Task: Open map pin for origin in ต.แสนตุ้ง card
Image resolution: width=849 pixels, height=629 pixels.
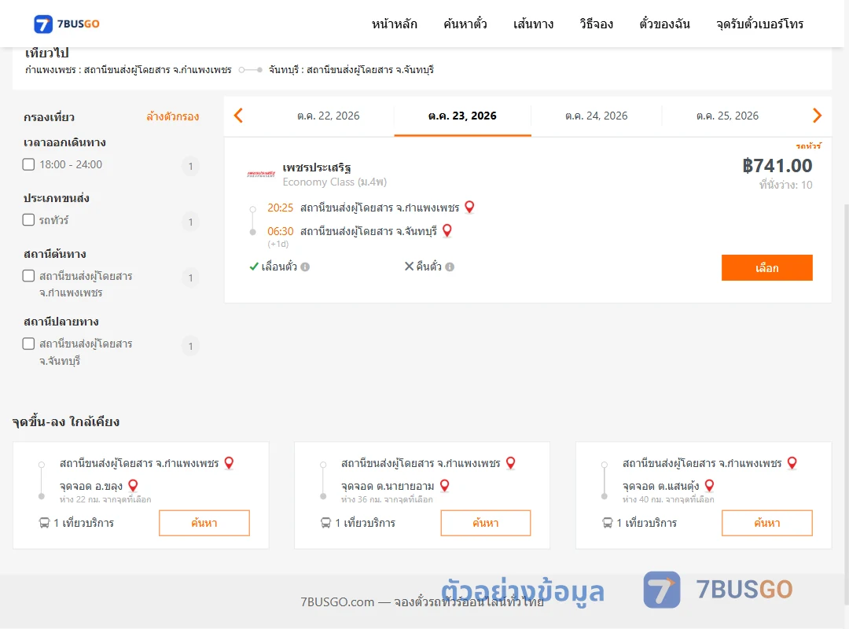Action: click(792, 463)
